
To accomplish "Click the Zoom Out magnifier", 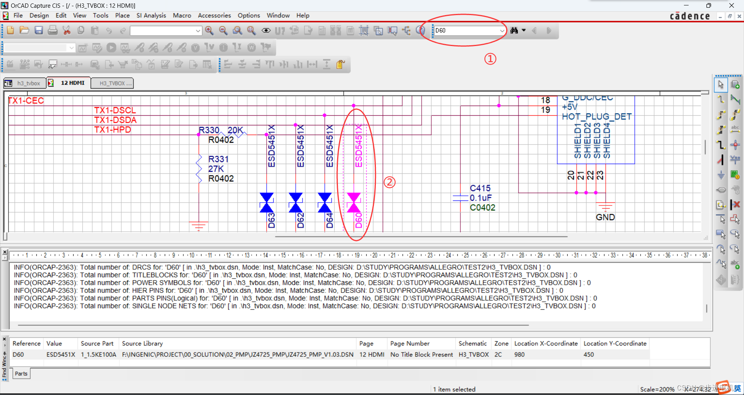I will coord(223,31).
